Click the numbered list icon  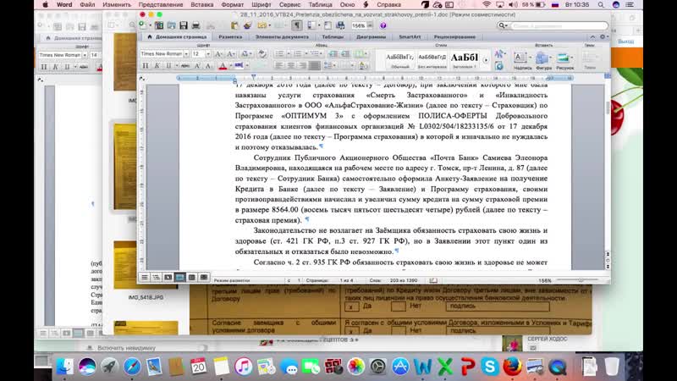click(x=298, y=54)
